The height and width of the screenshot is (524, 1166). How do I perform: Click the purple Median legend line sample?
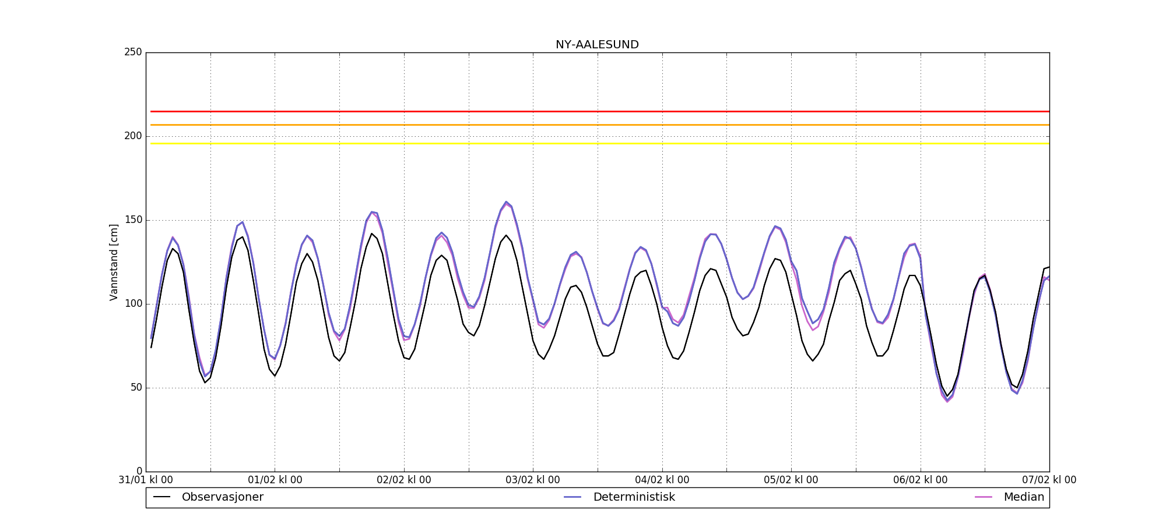click(x=984, y=497)
